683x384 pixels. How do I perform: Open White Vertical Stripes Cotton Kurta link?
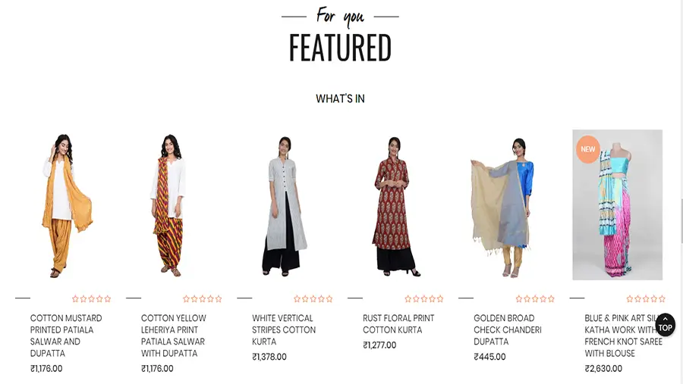[x=284, y=329]
